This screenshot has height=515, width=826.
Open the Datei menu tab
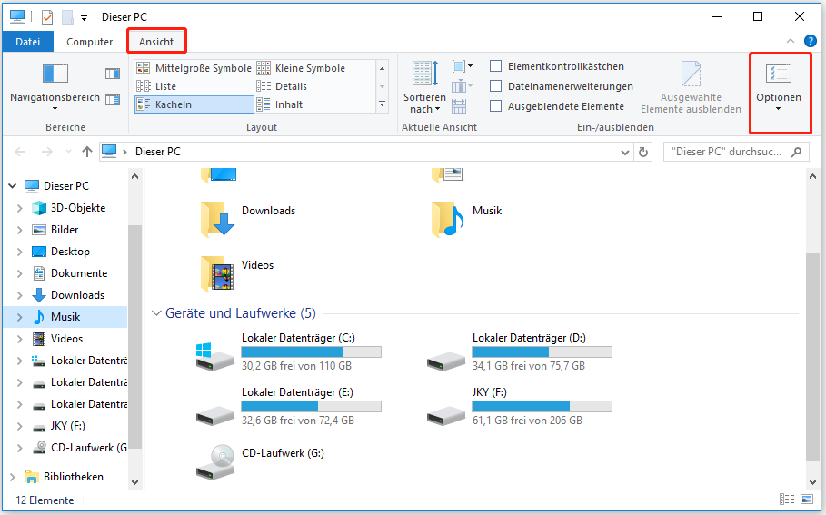click(27, 42)
